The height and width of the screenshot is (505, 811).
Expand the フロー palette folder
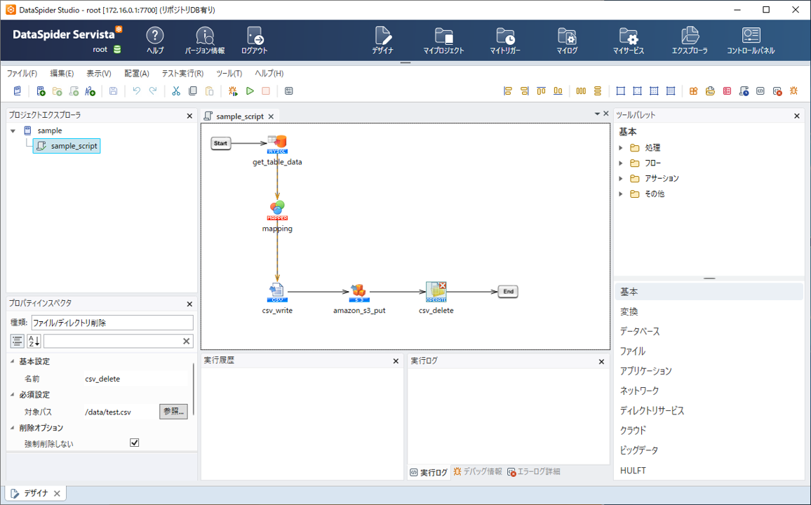[x=621, y=163]
